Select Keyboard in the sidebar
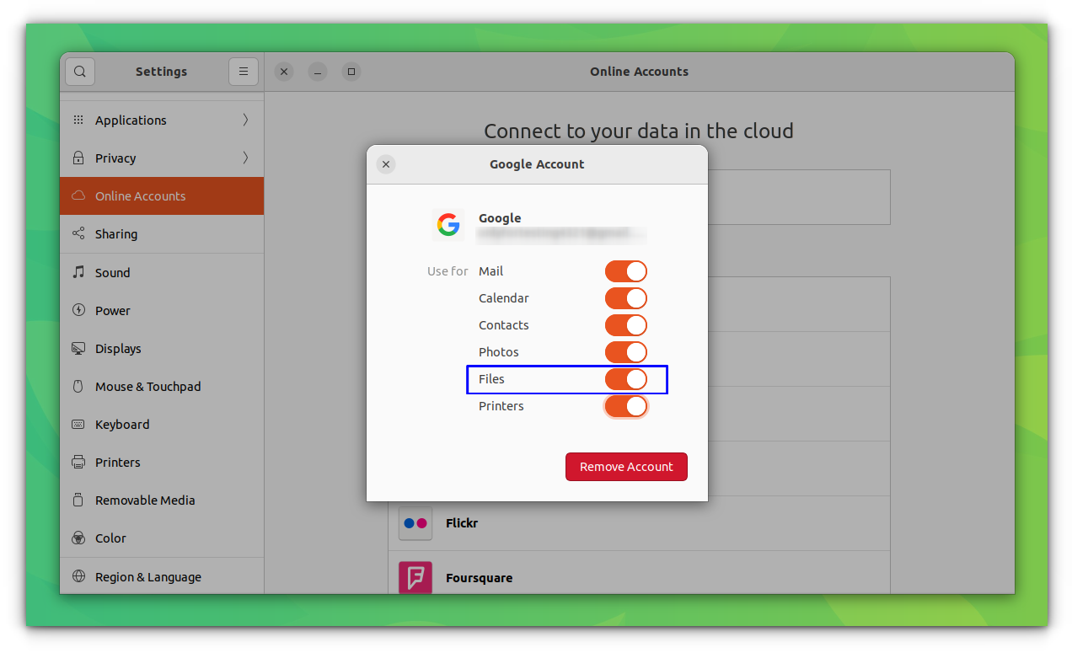This screenshot has width=1072, height=653. pyautogui.click(x=162, y=425)
